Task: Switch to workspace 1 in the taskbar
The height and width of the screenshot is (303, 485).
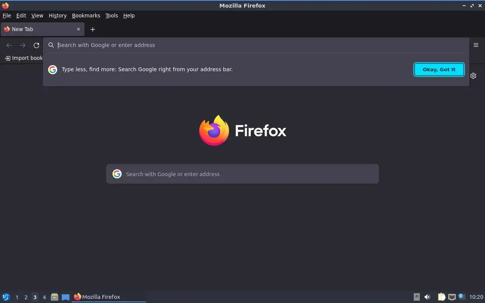Action: point(17,297)
